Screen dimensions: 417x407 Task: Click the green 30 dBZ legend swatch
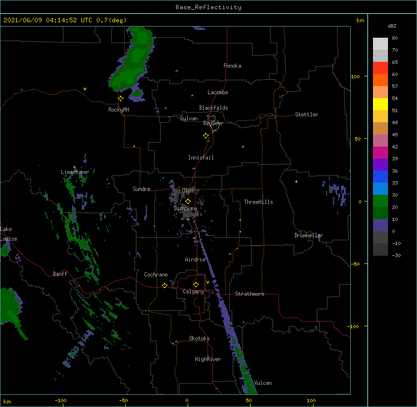click(x=380, y=201)
